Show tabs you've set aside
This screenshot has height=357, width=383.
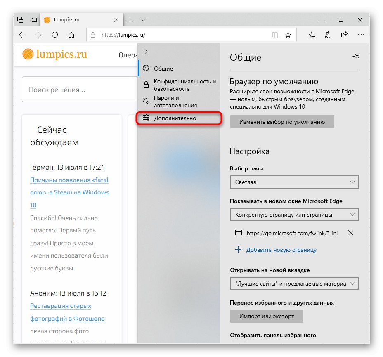20,20
